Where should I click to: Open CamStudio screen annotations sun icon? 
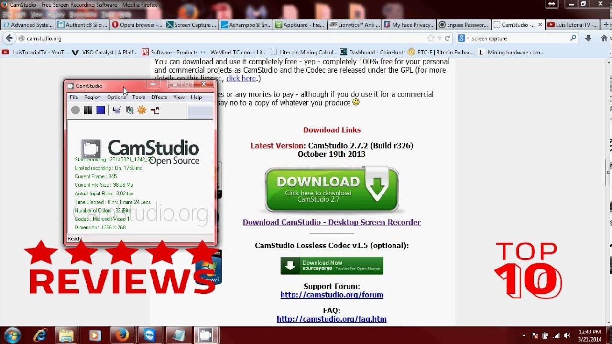click(x=142, y=110)
